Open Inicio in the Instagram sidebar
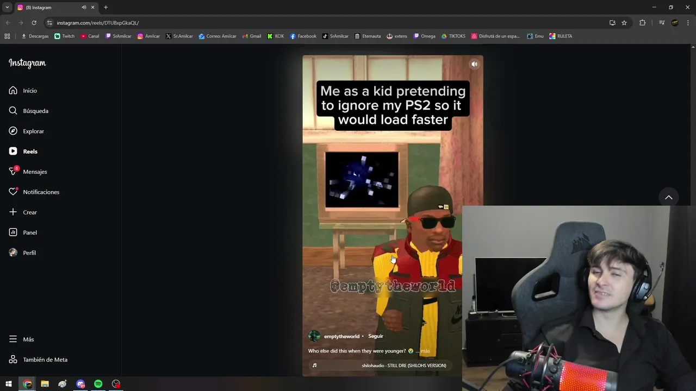The height and width of the screenshot is (391, 696). pos(23,91)
